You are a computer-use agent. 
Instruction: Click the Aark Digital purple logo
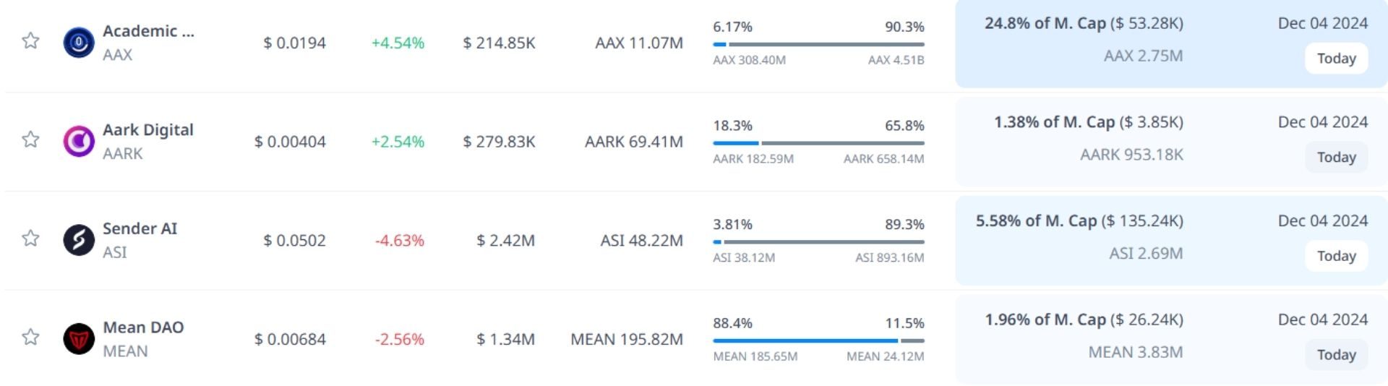pos(79,142)
